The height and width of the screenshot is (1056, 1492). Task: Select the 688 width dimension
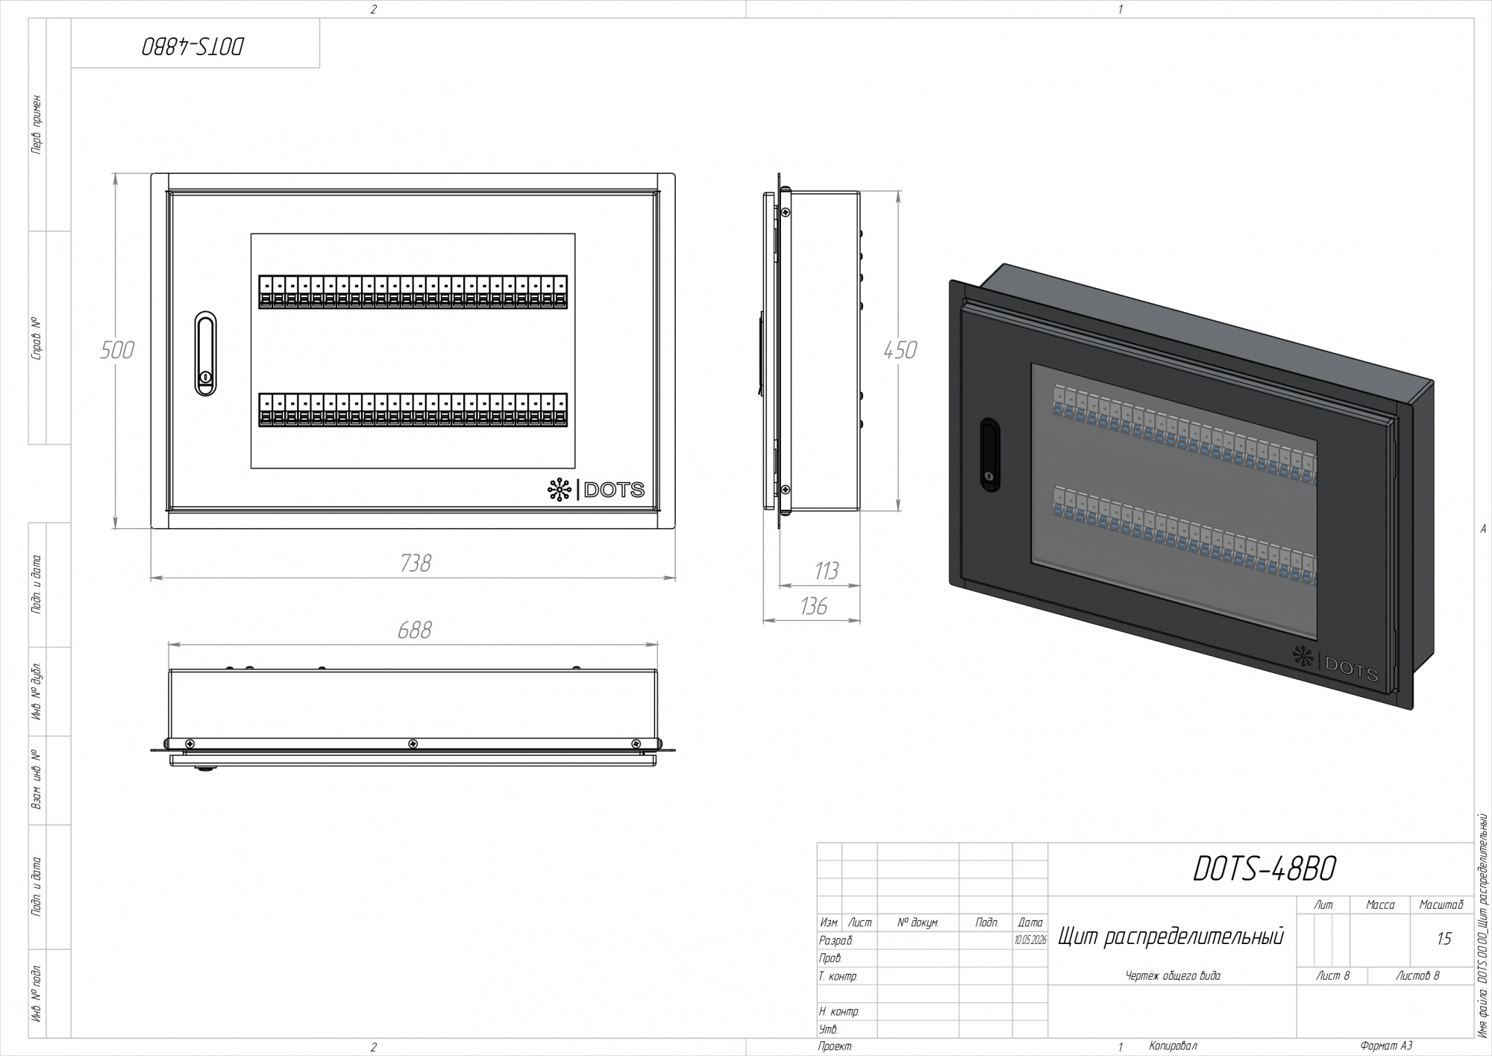(414, 631)
